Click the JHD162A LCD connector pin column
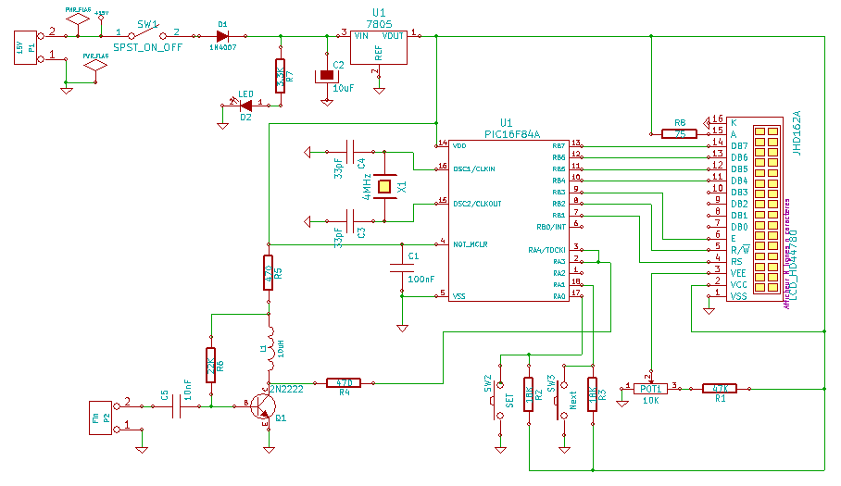Image resolution: width=841 pixels, height=486 pixels. [765, 211]
